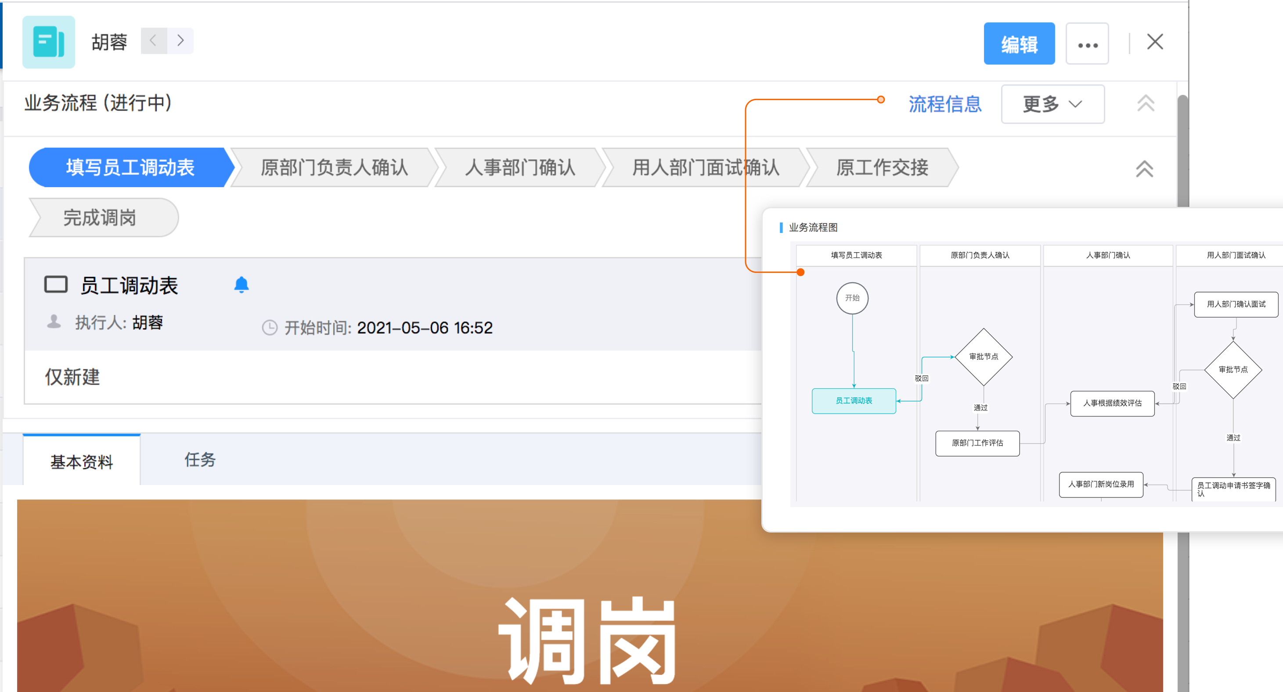Click the executor person icon
Screen dimensions: 1283x692
coord(54,322)
